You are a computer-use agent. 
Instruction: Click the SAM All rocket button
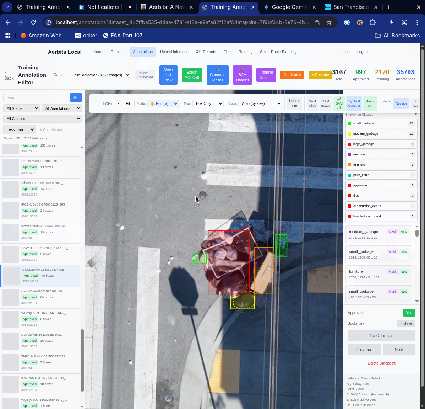(339, 103)
